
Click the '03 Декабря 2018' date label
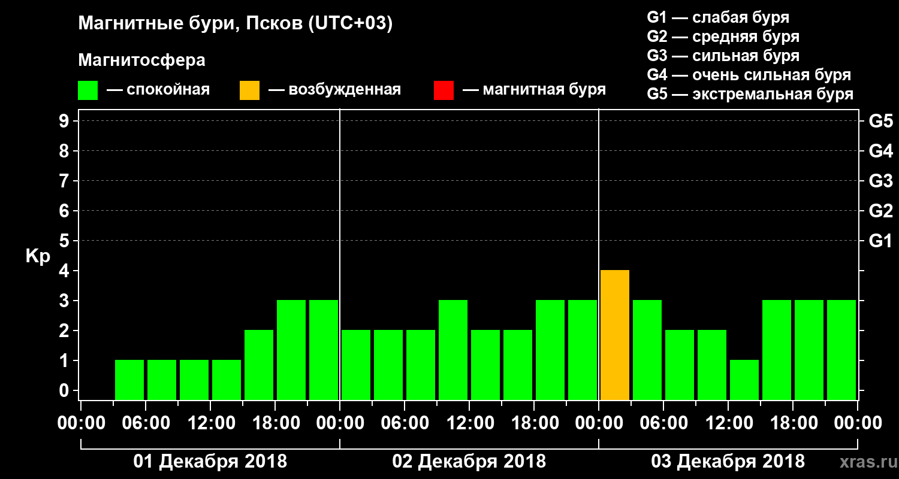(728, 462)
